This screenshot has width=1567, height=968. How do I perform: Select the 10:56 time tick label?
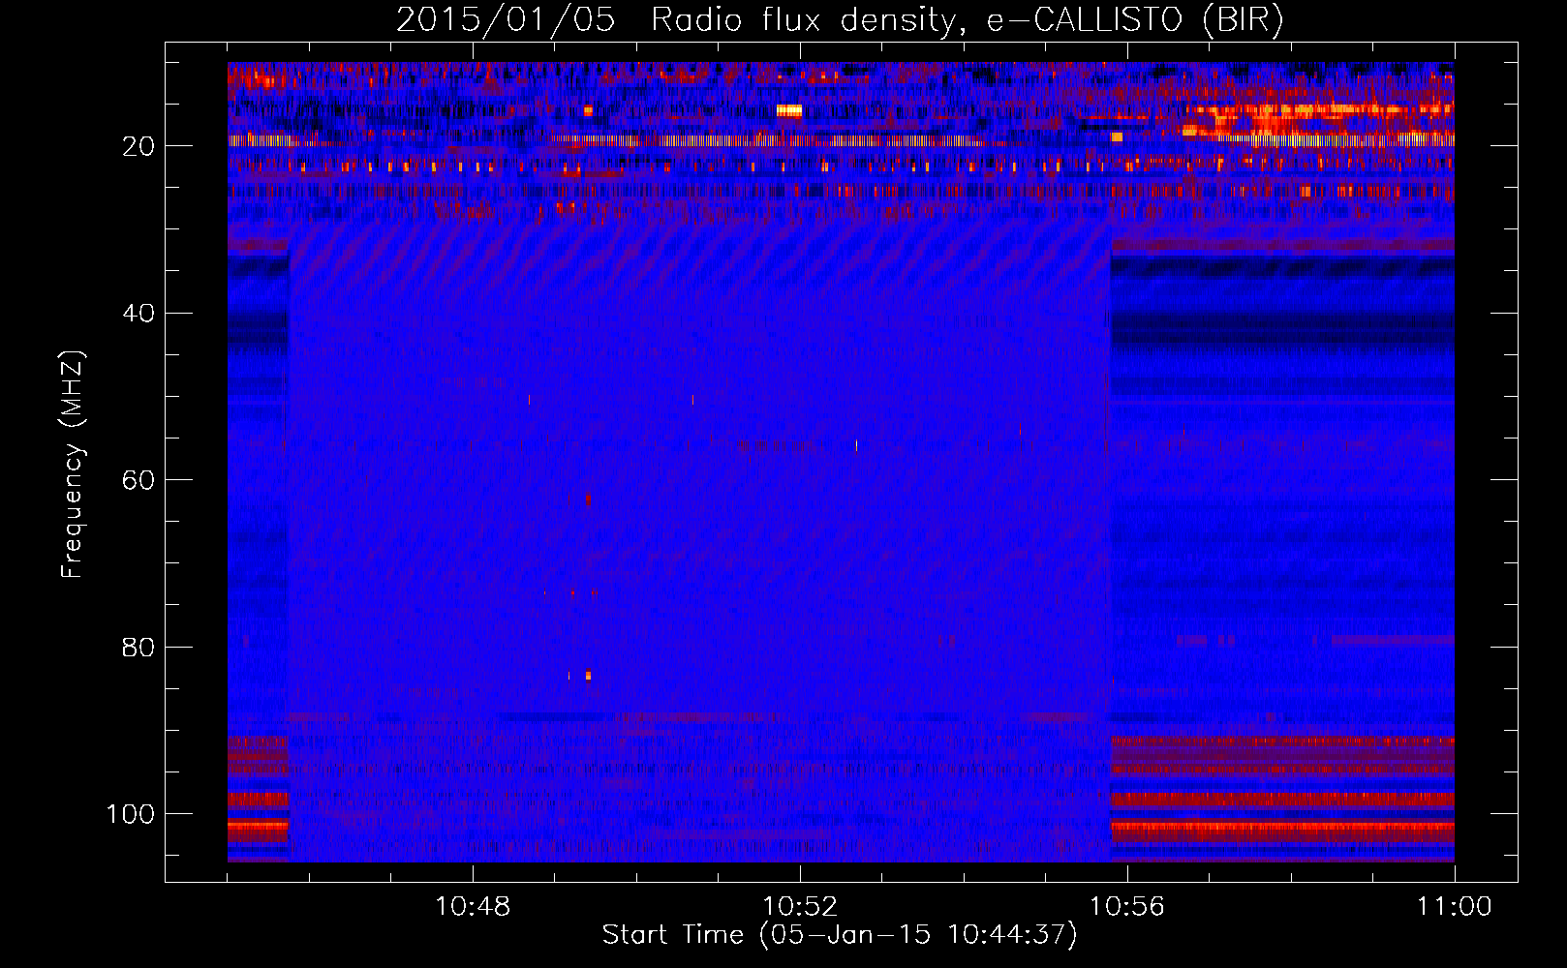[x=1127, y=907]
